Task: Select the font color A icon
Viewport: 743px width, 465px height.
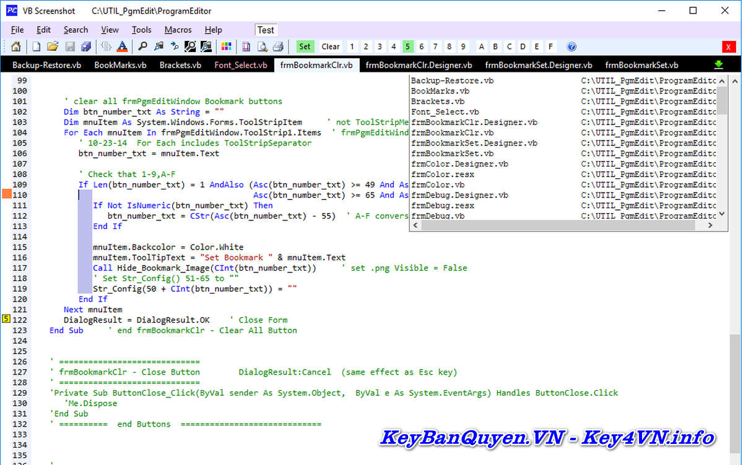Action: [x=123, y=46]
